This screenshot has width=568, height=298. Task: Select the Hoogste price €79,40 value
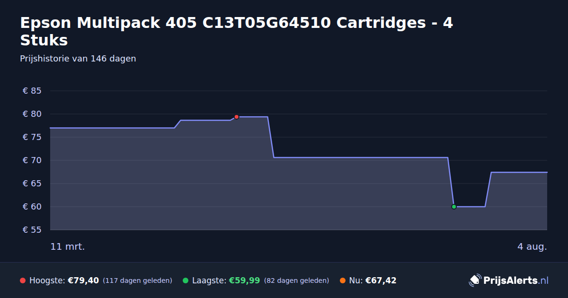(x=83, y=280)
